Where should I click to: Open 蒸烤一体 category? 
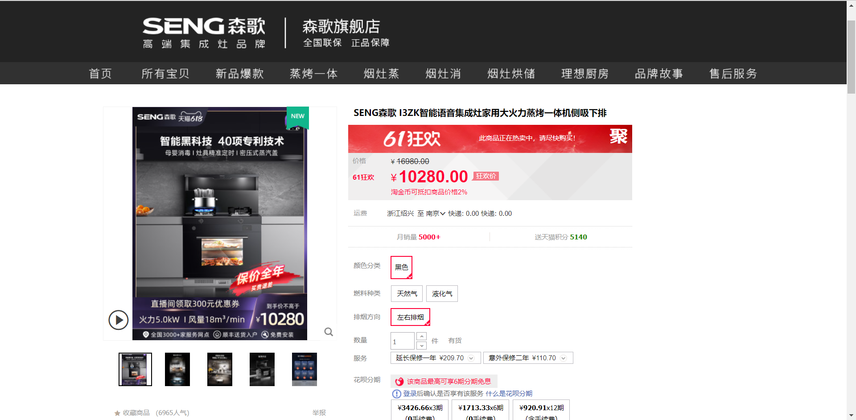click(x=314, y=74)
